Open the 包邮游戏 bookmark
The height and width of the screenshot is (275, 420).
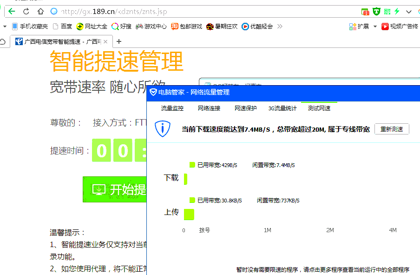click(186, 27)
